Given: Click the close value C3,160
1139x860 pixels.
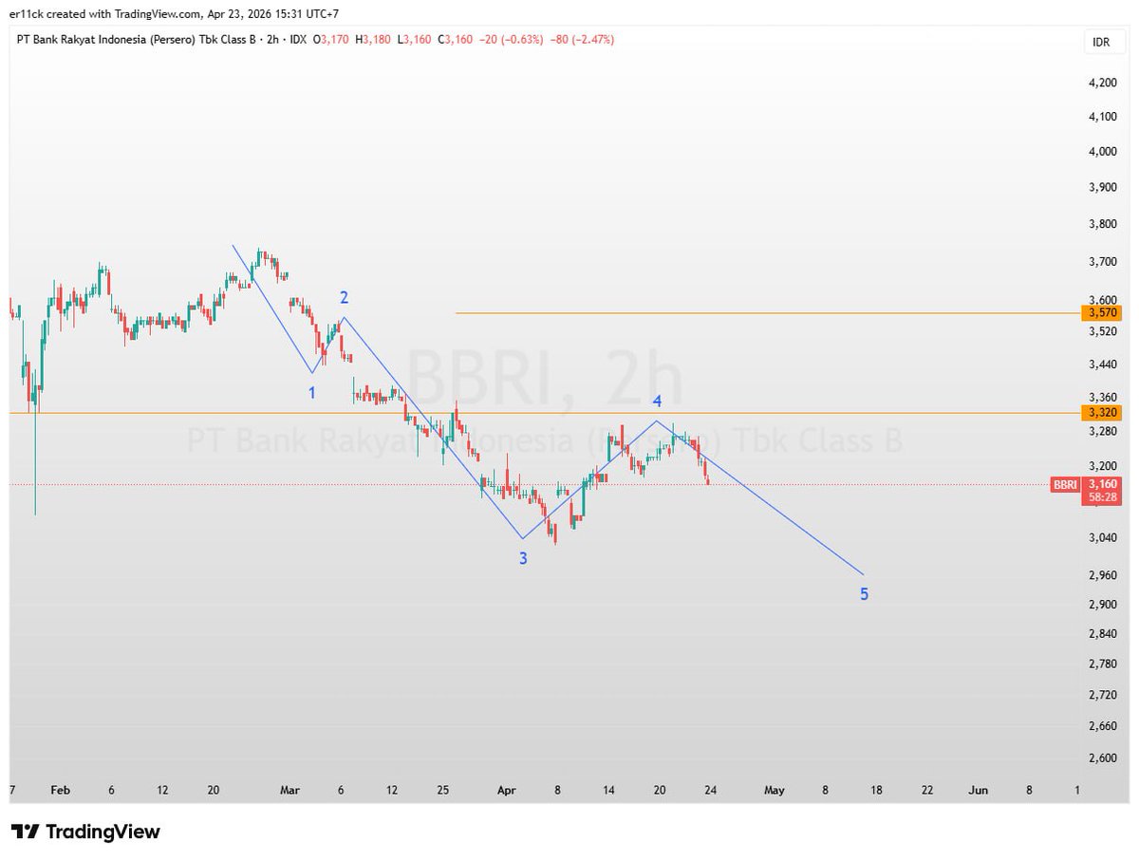Looking at the screenshot, I should click(x=455, y=40).
